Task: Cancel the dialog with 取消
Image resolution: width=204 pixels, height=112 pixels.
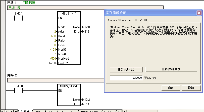Action: (191, 88)
